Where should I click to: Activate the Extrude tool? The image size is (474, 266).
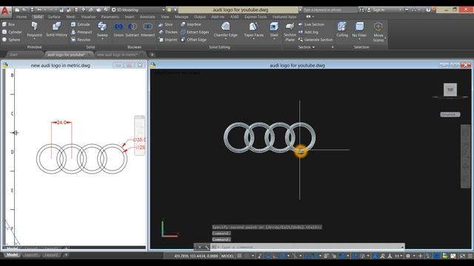click(x=81, y=24)
